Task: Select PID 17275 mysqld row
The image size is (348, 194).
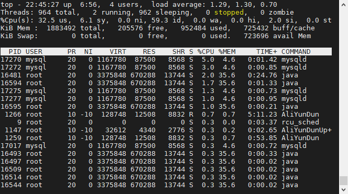Action: (x=166, y=91)
